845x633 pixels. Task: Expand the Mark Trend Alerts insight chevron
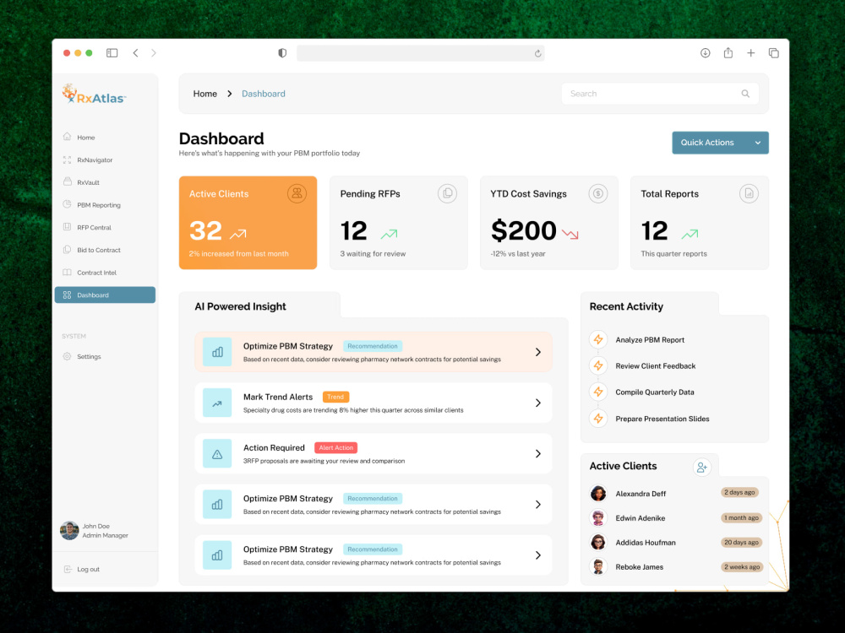tap(537, 403)
